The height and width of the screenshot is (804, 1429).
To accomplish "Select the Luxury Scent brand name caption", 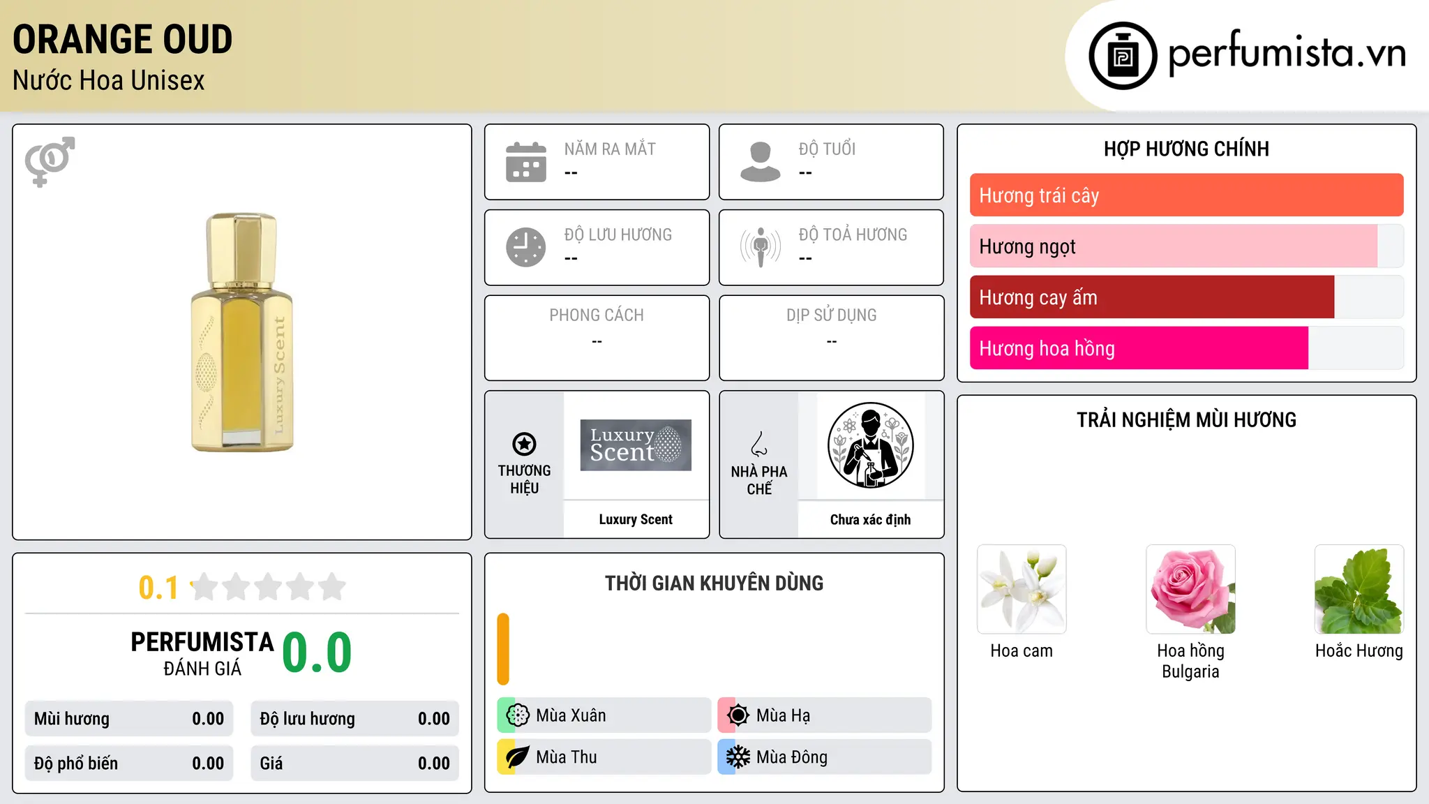I will [x=636, y=519].
